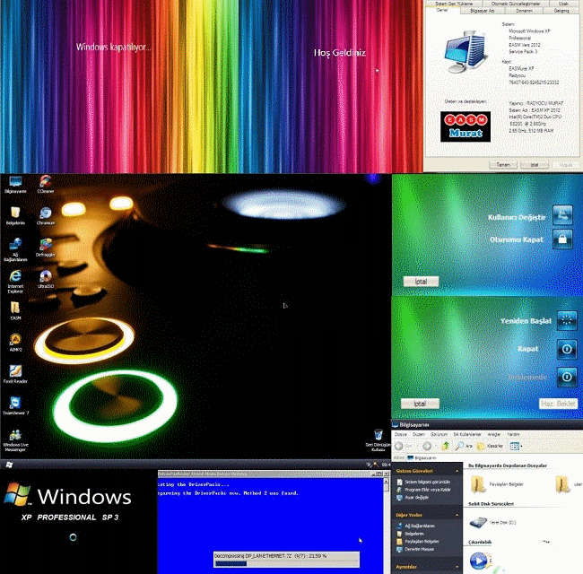
Task: Launch AIMP2 player from desktop
Action: pos(15,343)
